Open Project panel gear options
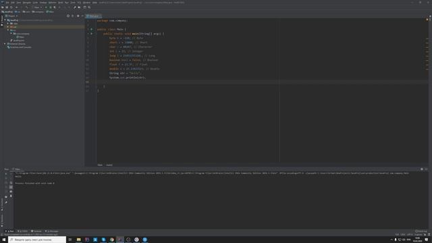 pos(78,16)
